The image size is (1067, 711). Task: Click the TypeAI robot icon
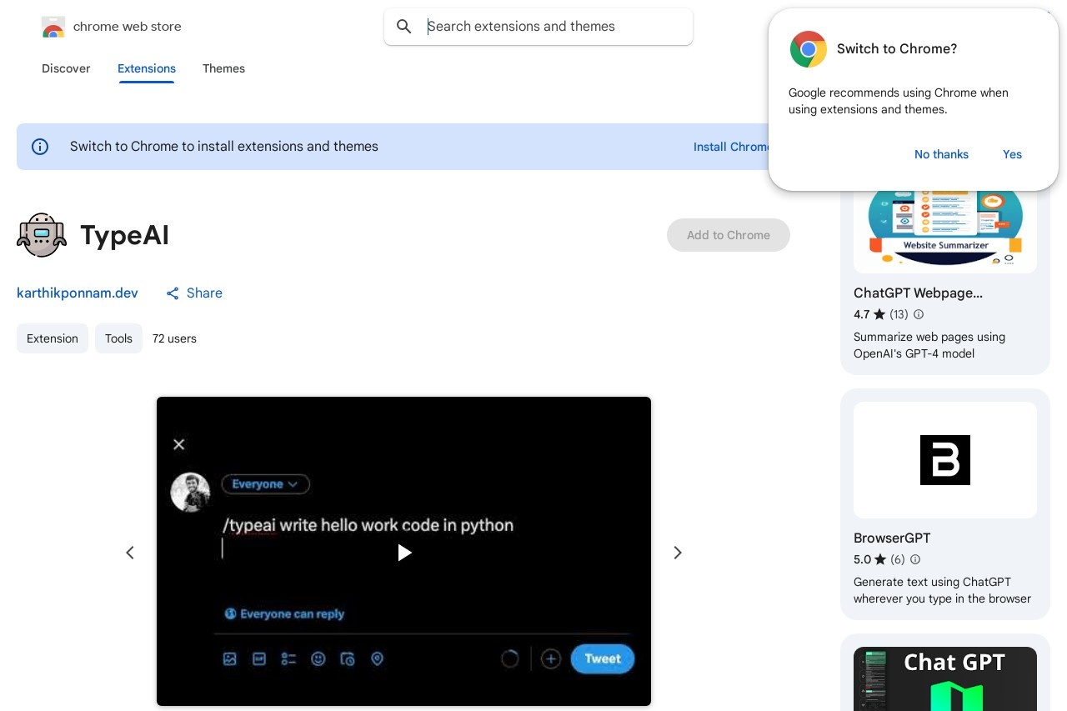tap(42, 235)
